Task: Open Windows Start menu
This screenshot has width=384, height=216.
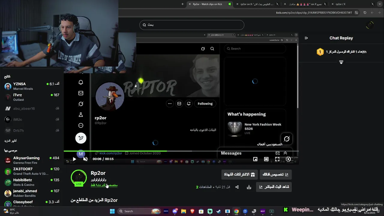Action: (112, 211)
